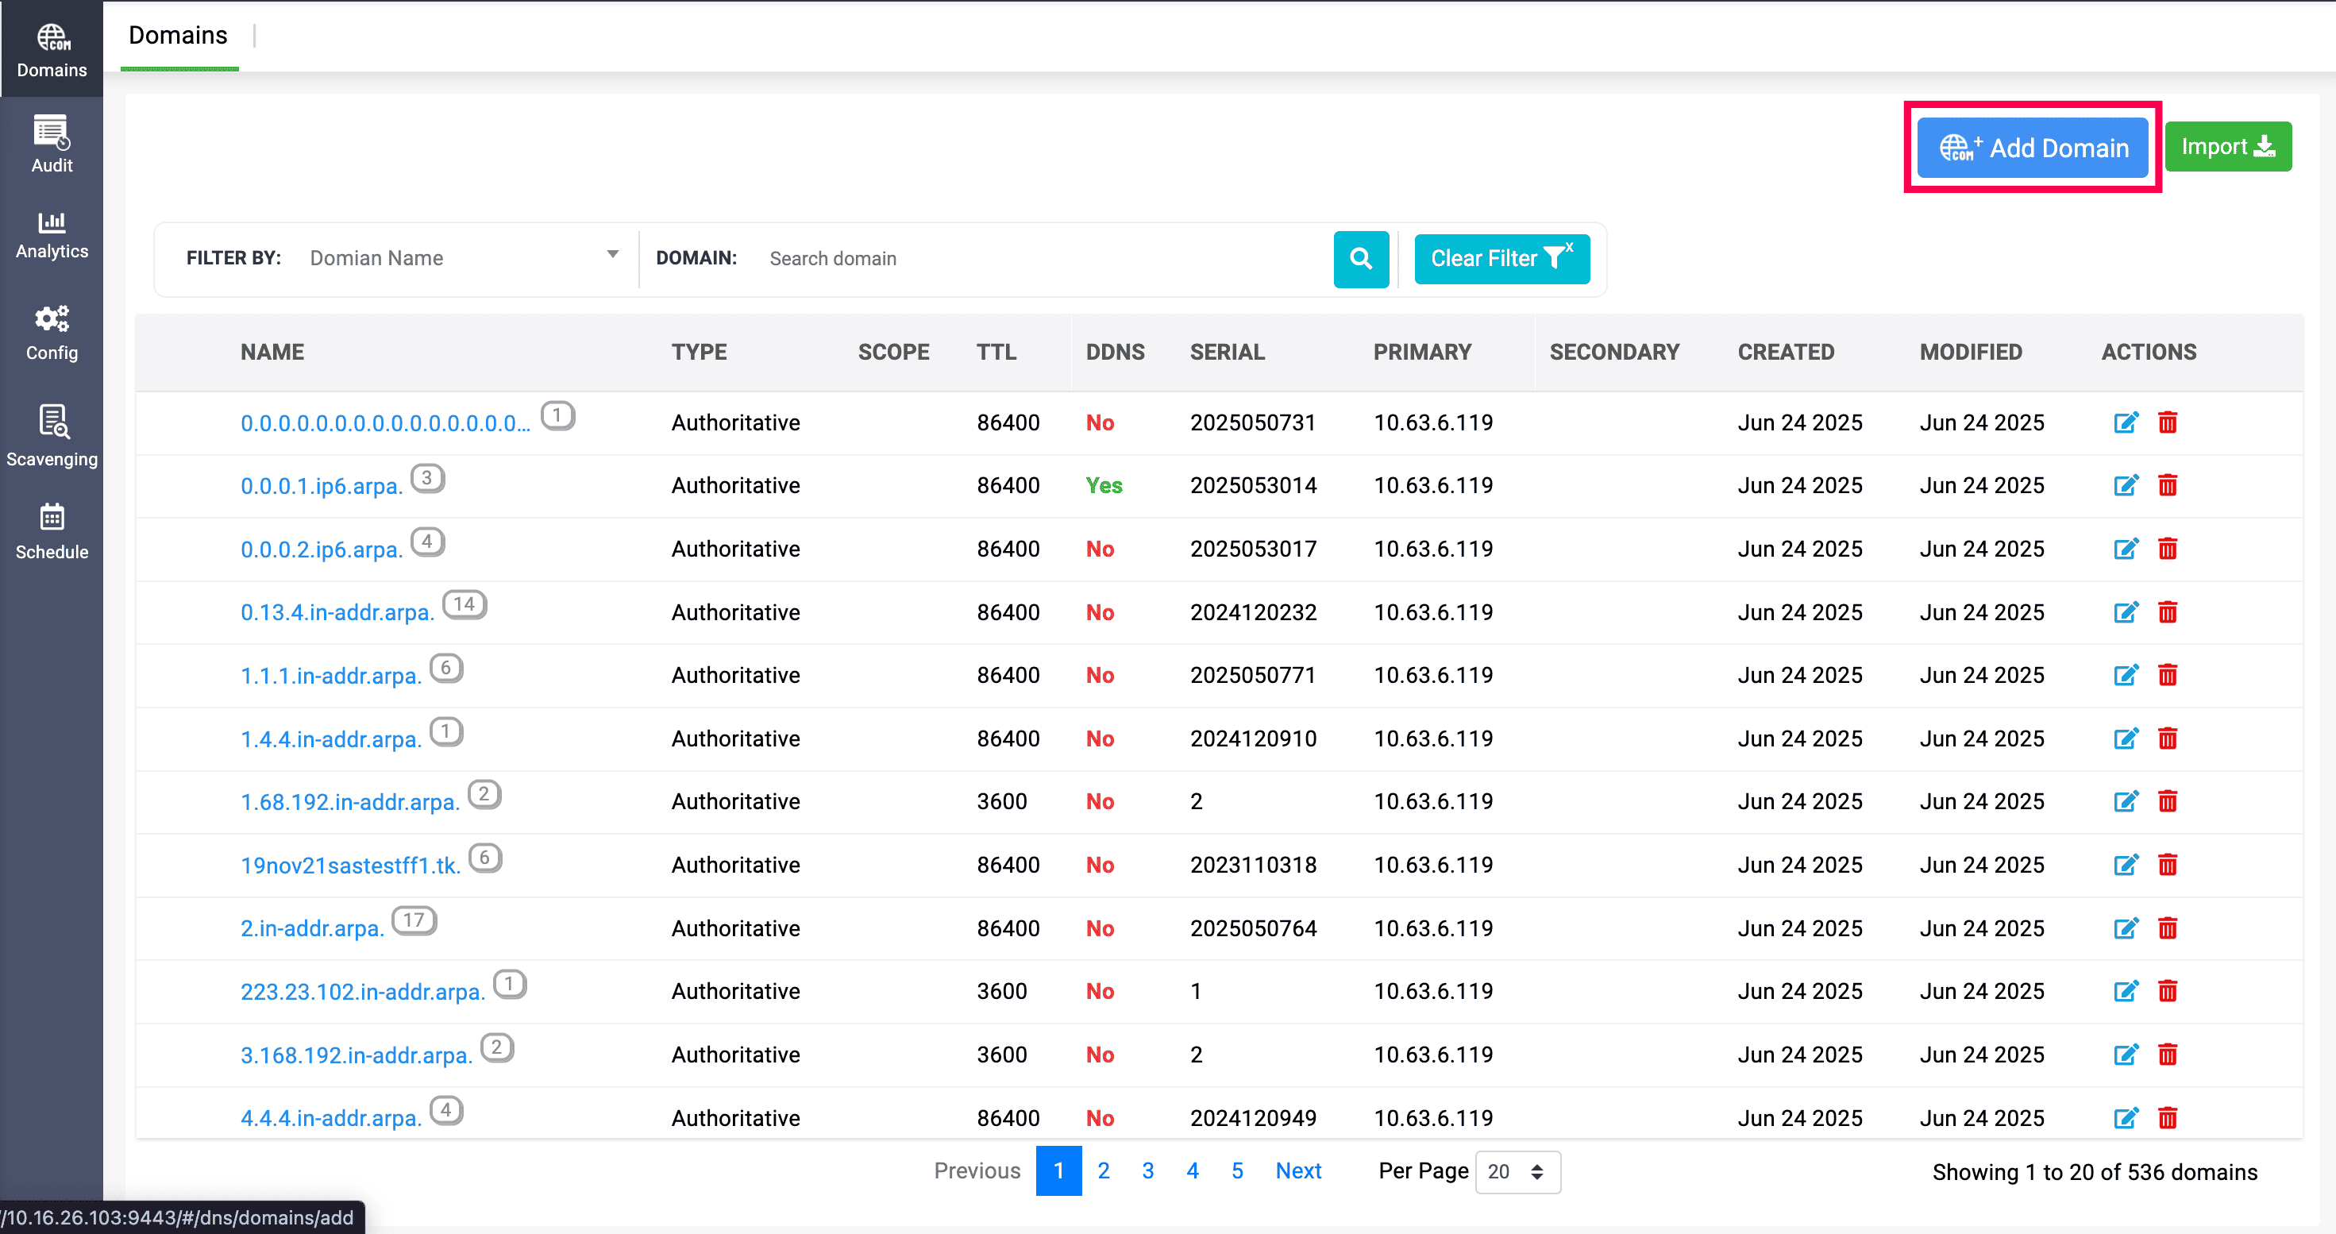Viewport: 2336px width, 1234px height.
Task: Clear the applied filter
Action: coord(1501,258)
